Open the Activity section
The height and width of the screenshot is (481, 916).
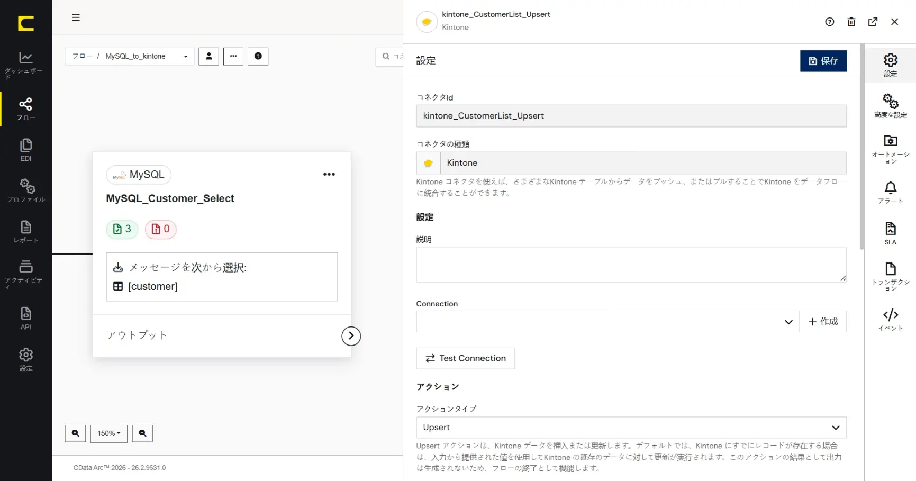click(25, 274)
